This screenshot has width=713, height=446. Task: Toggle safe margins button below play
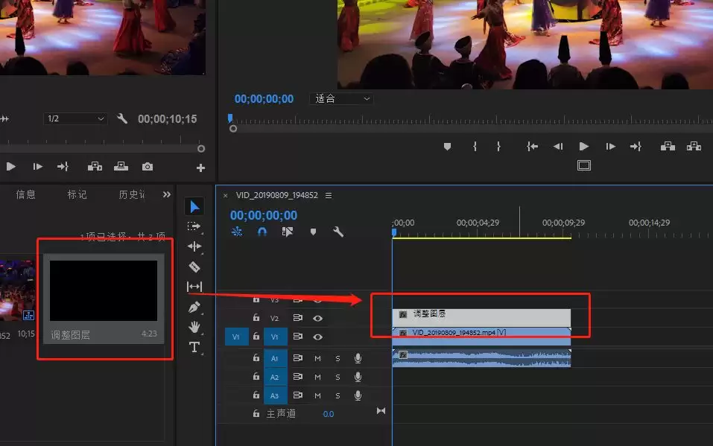[x=584, y=165]
